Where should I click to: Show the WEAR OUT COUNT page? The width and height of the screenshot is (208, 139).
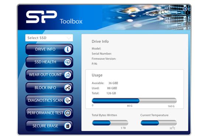pos(49,75)
